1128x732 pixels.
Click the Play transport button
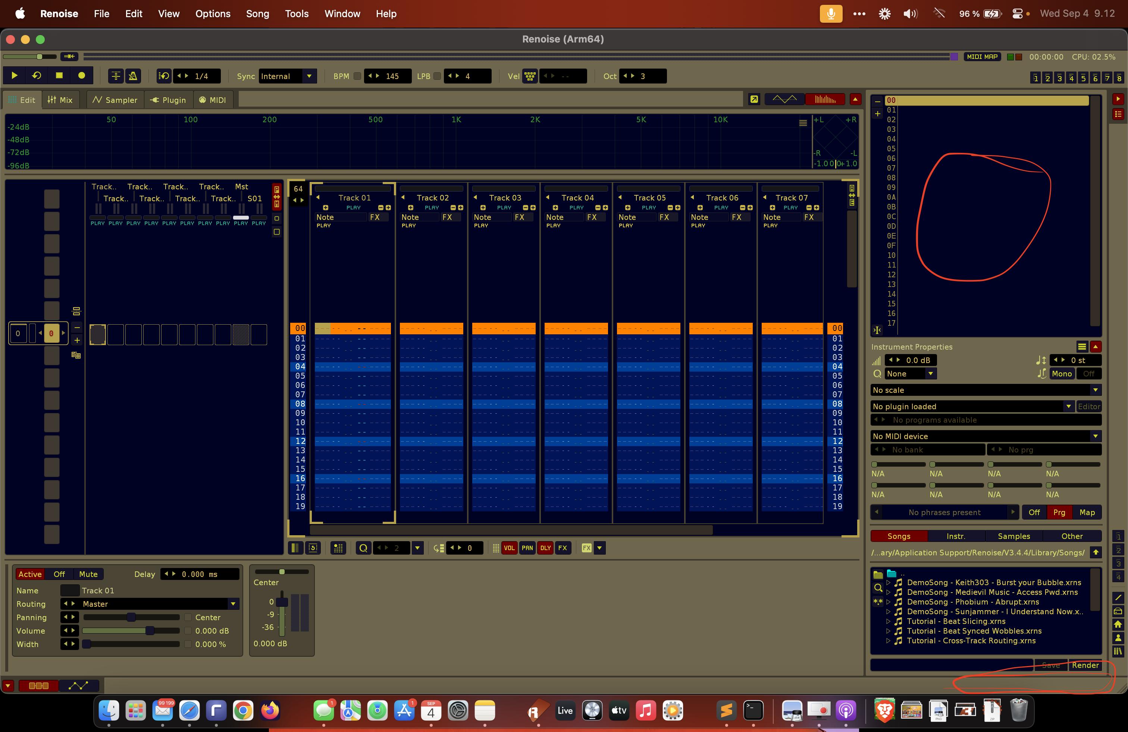pyautogui.click(x=14, y=76)
